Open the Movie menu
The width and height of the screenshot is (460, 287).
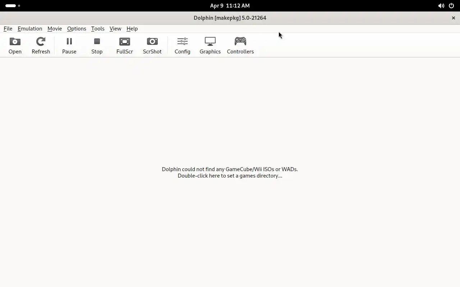[55, 29]
